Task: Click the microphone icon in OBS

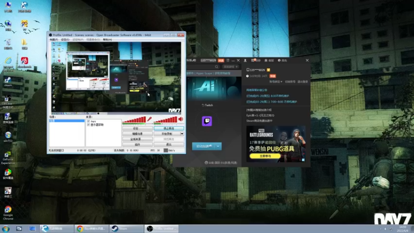Action: pyautogui.click(x=150, y=119)
